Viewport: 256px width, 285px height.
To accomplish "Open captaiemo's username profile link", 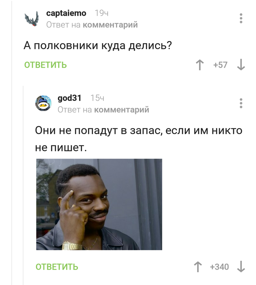I will tap(66, 13).
